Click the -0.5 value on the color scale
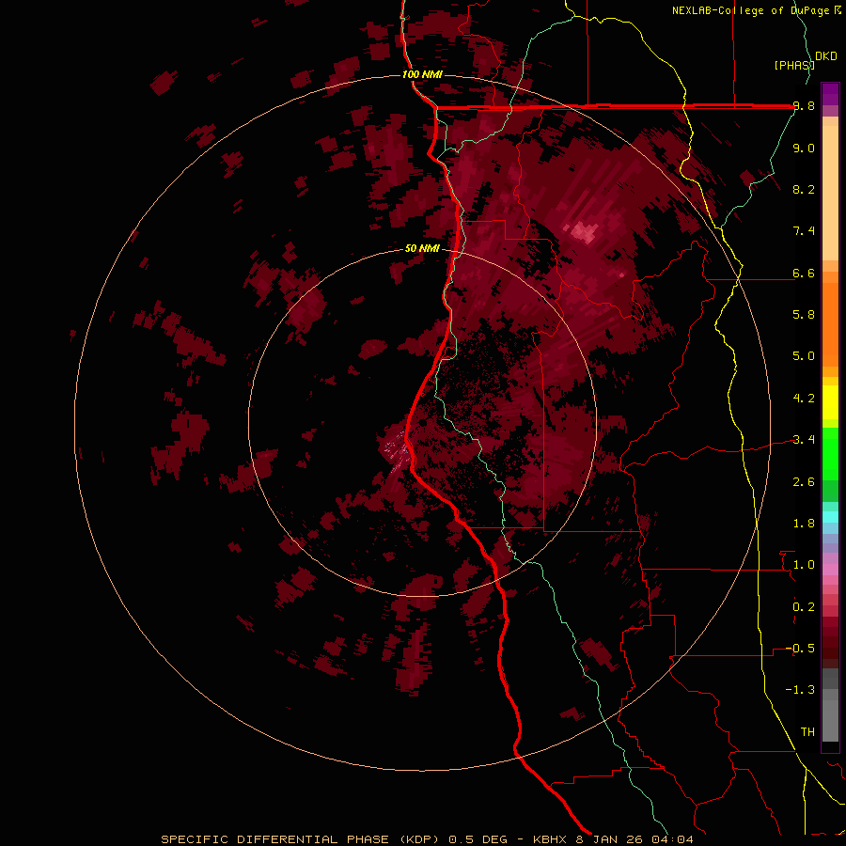 coord(800,649)
